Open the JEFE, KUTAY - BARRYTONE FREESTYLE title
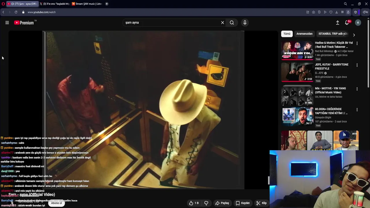This screenshot has height=208, width=370. (x=332, y=66)
